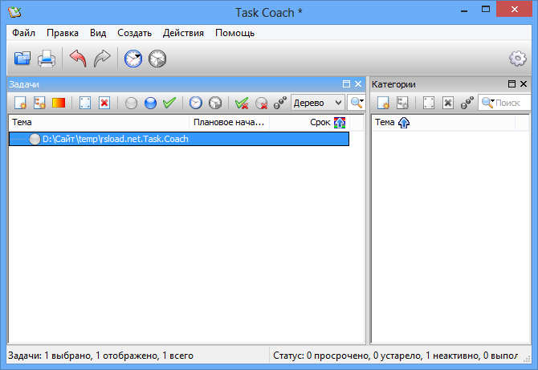Click the delete category X icon
The image size is (538, 370).
point(448,103)
